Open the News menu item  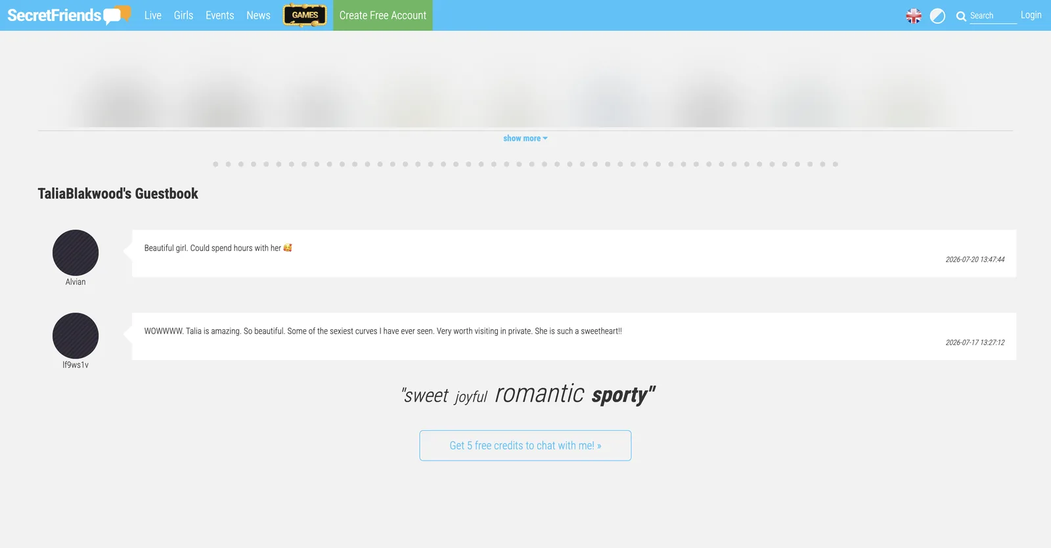[258, 15]
